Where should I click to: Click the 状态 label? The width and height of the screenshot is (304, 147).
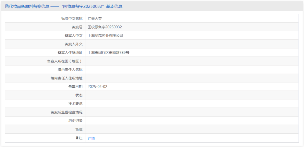pos(79,95)
